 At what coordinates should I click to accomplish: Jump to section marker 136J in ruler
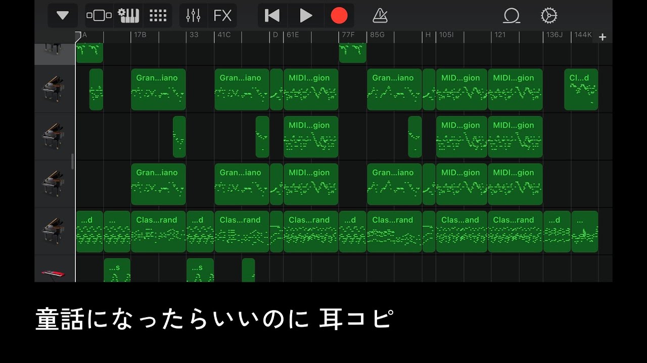coord(554,35)
